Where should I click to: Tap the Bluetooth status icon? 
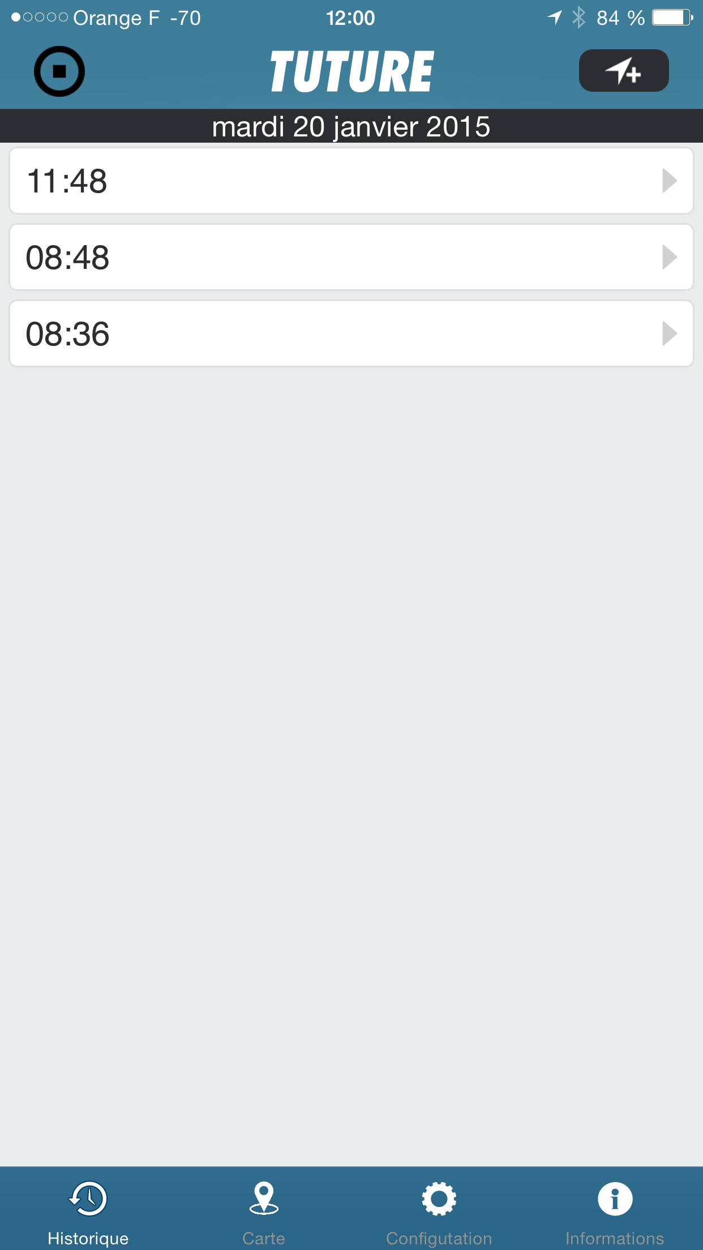(x=578, y=18)
